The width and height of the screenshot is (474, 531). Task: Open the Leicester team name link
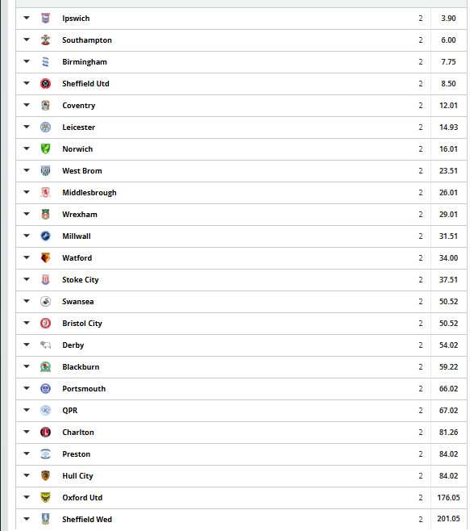click(x=78, y=128)
